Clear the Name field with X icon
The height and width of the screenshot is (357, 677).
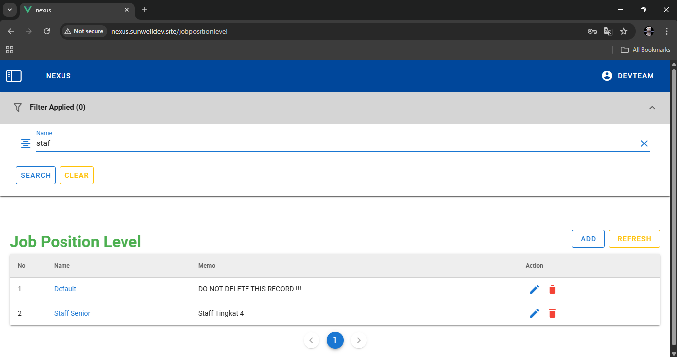coord(644,143)
